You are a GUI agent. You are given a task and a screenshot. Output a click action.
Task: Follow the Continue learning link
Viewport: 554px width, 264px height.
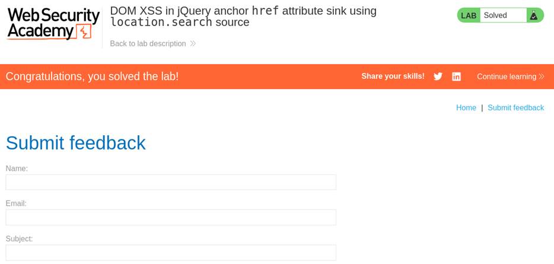(506, 77)
